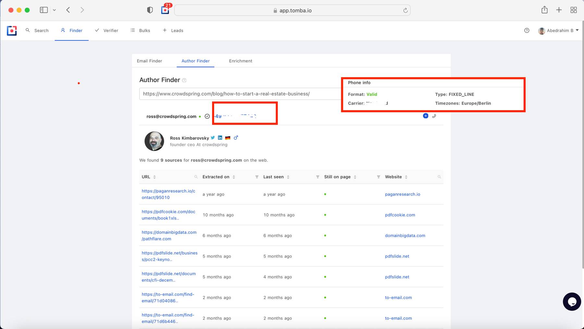Switch to the Email Finder tab
584x329 pixels.
[149, 61]
